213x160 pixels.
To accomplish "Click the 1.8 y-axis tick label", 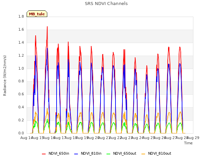I will coord(21,16).
